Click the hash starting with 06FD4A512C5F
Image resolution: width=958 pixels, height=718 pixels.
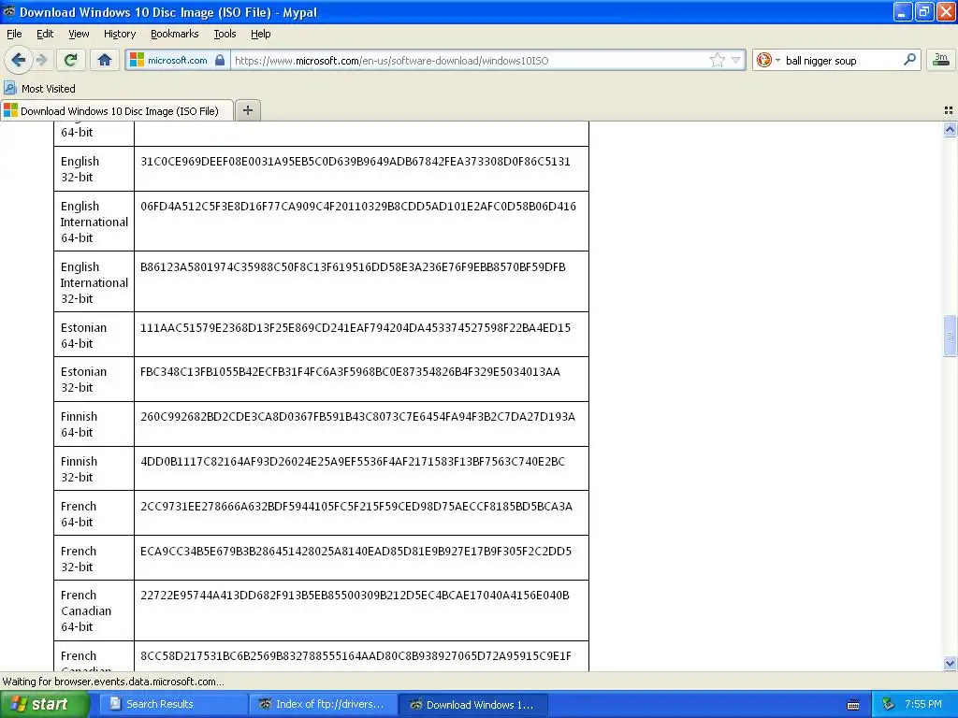(x=358, y=207)
